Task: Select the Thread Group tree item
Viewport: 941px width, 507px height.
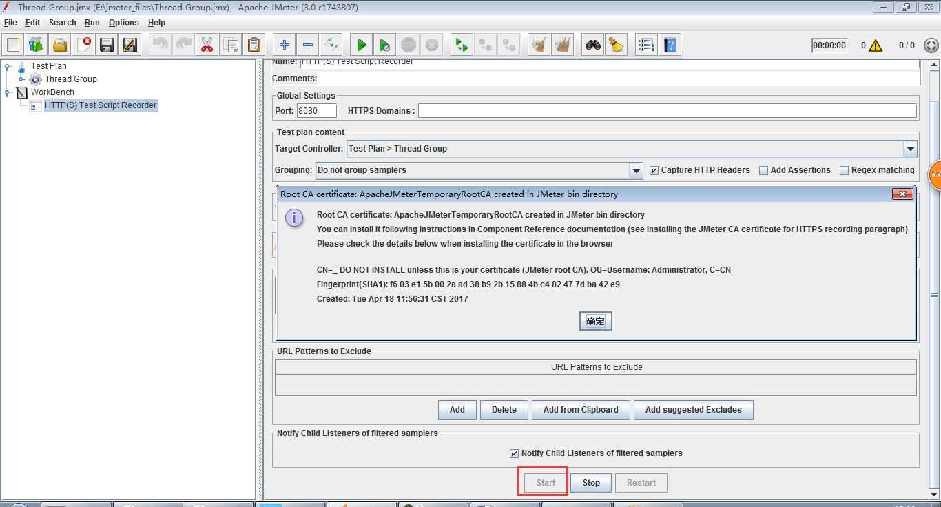Action: [70, 79]
